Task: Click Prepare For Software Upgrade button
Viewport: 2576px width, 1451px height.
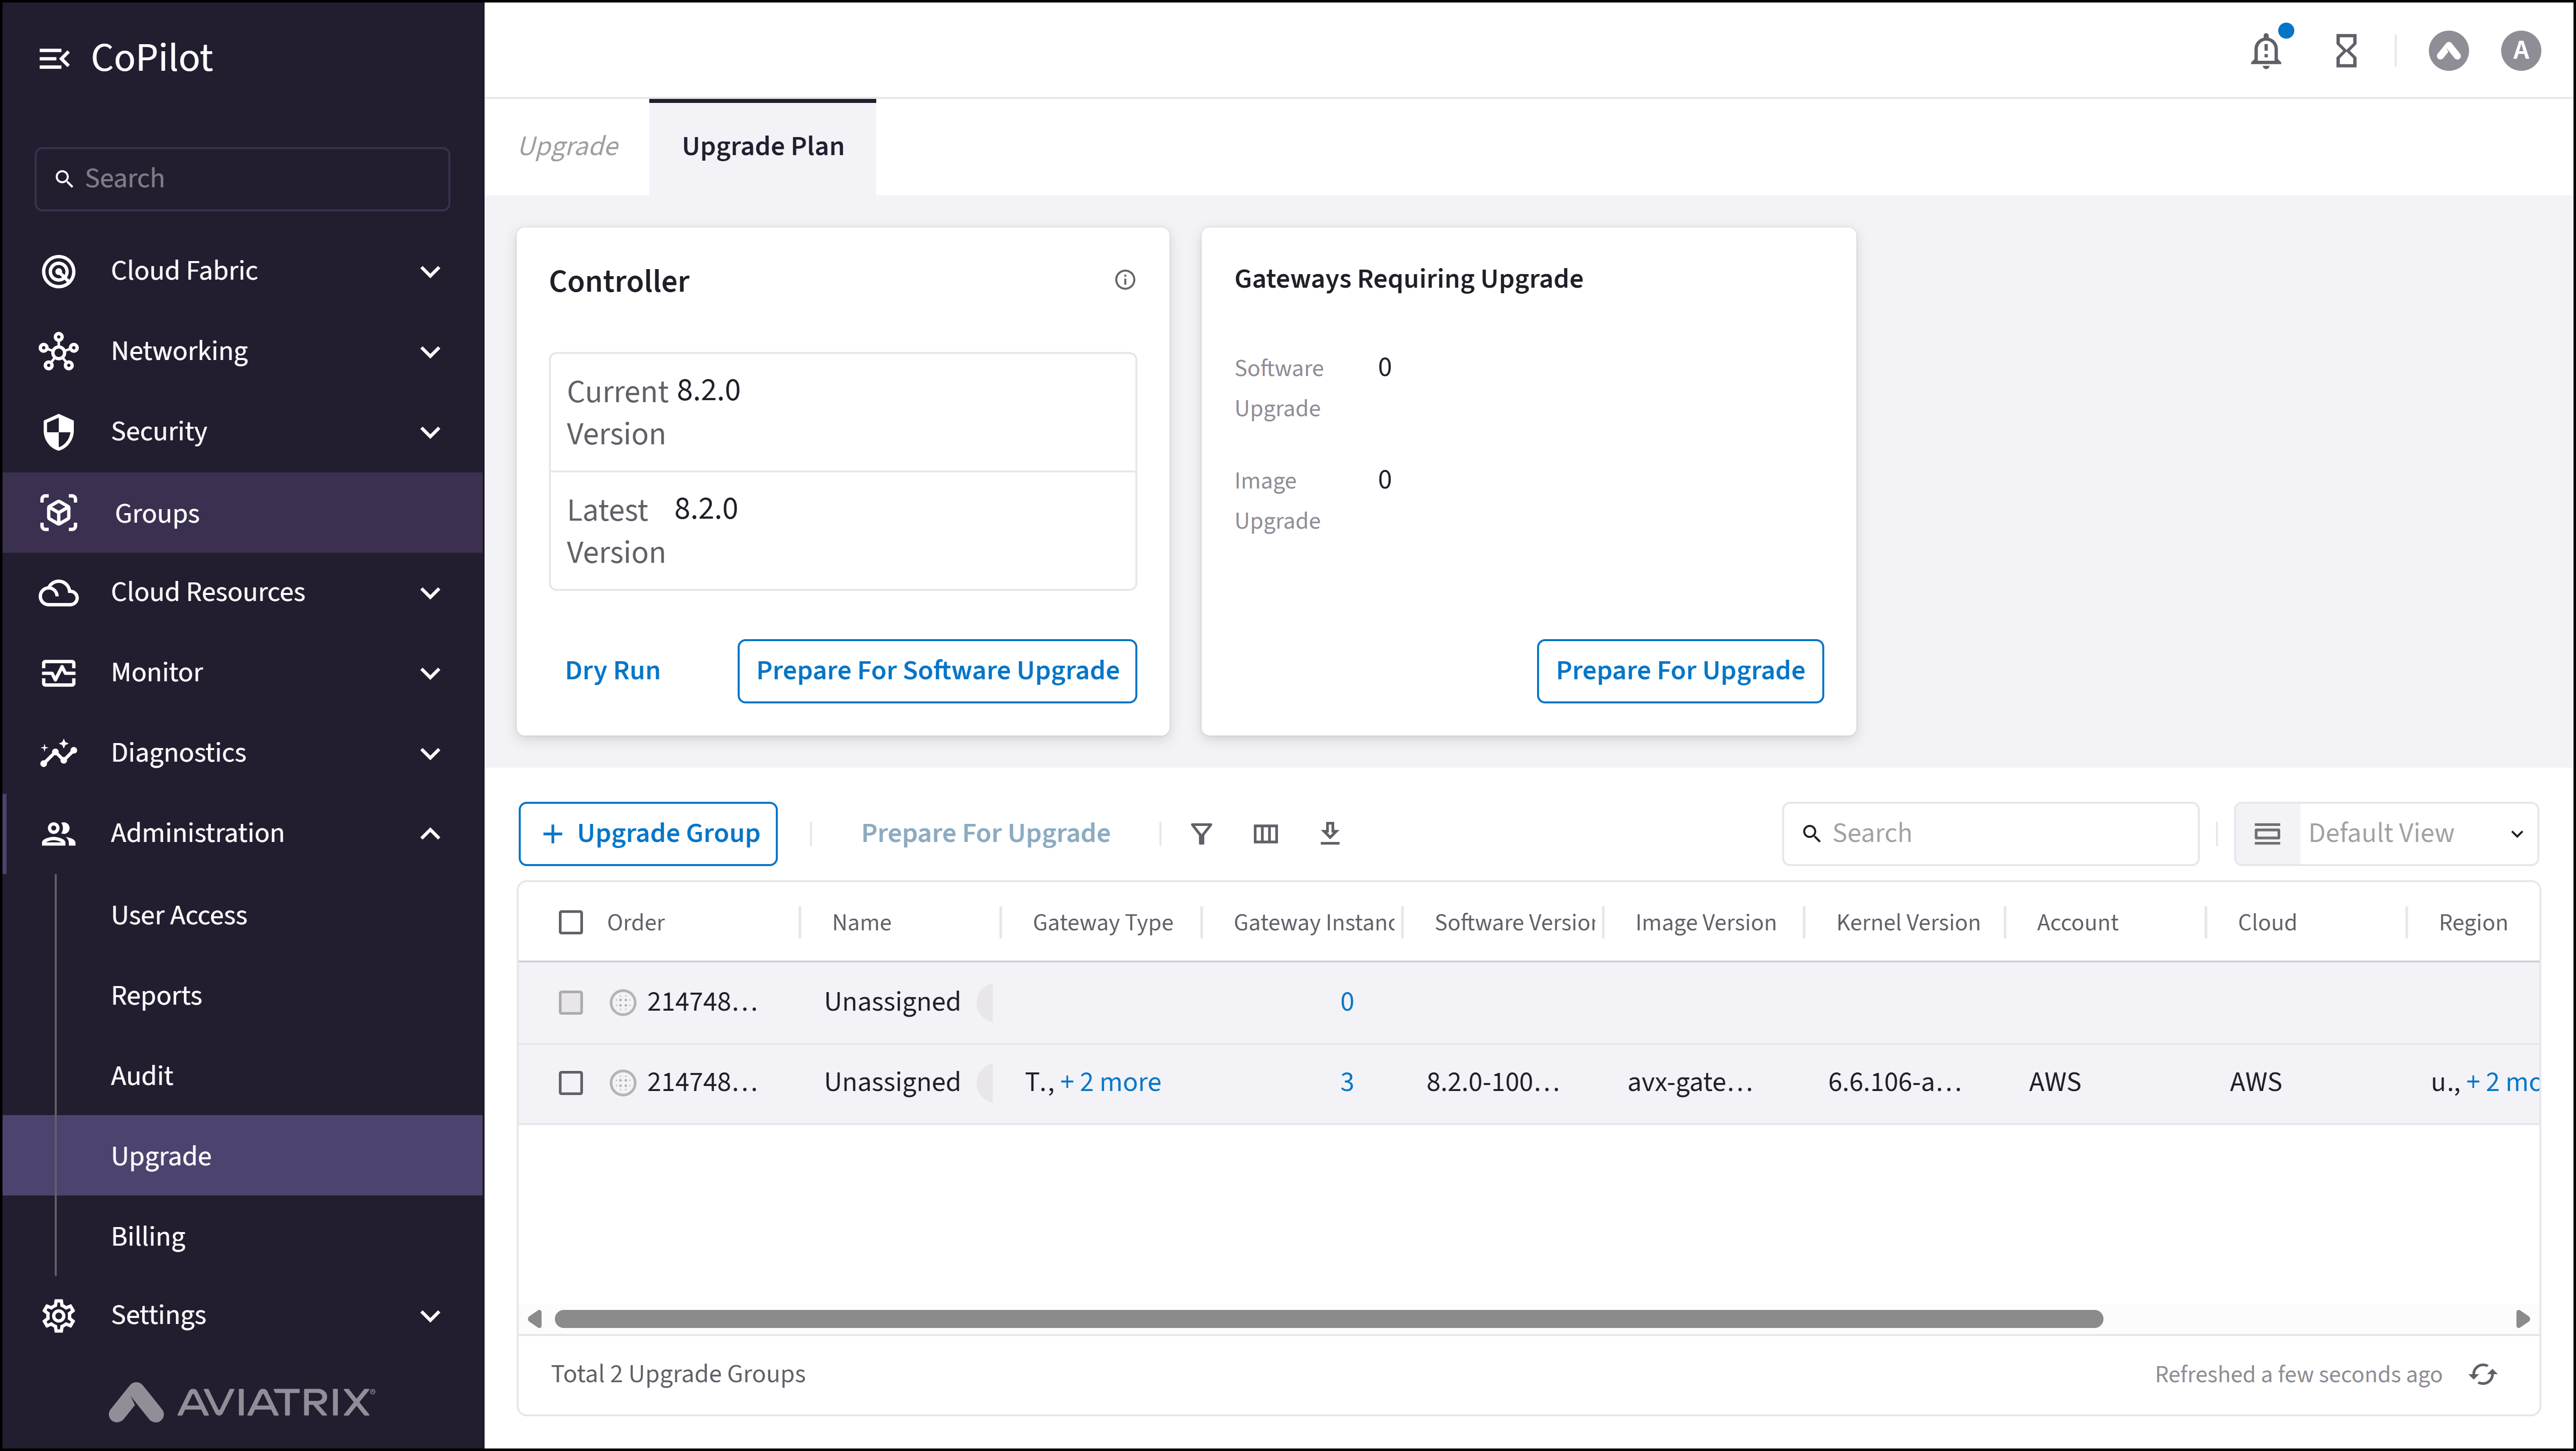Action: pos(937,671)
